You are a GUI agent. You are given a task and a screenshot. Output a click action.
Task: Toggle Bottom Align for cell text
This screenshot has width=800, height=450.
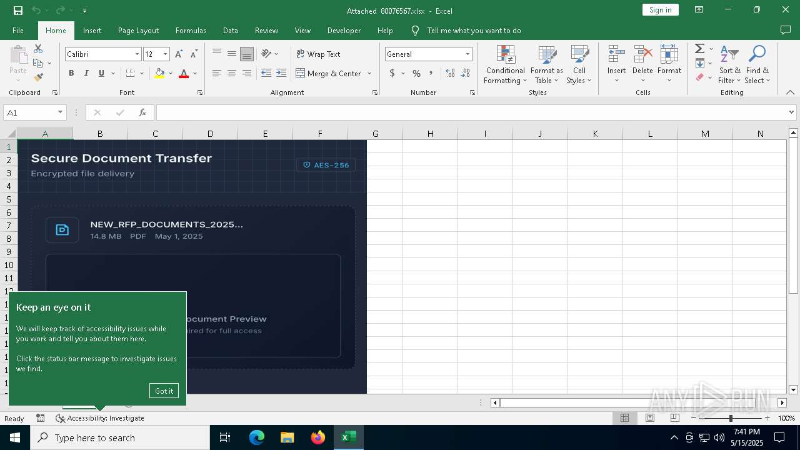coord(247,54)
